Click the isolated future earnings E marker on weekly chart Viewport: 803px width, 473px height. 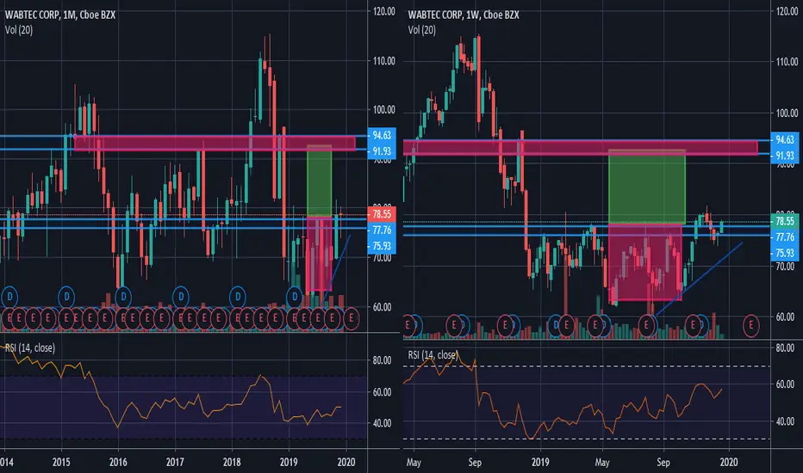pyautogui.click(x=750, y=325)
